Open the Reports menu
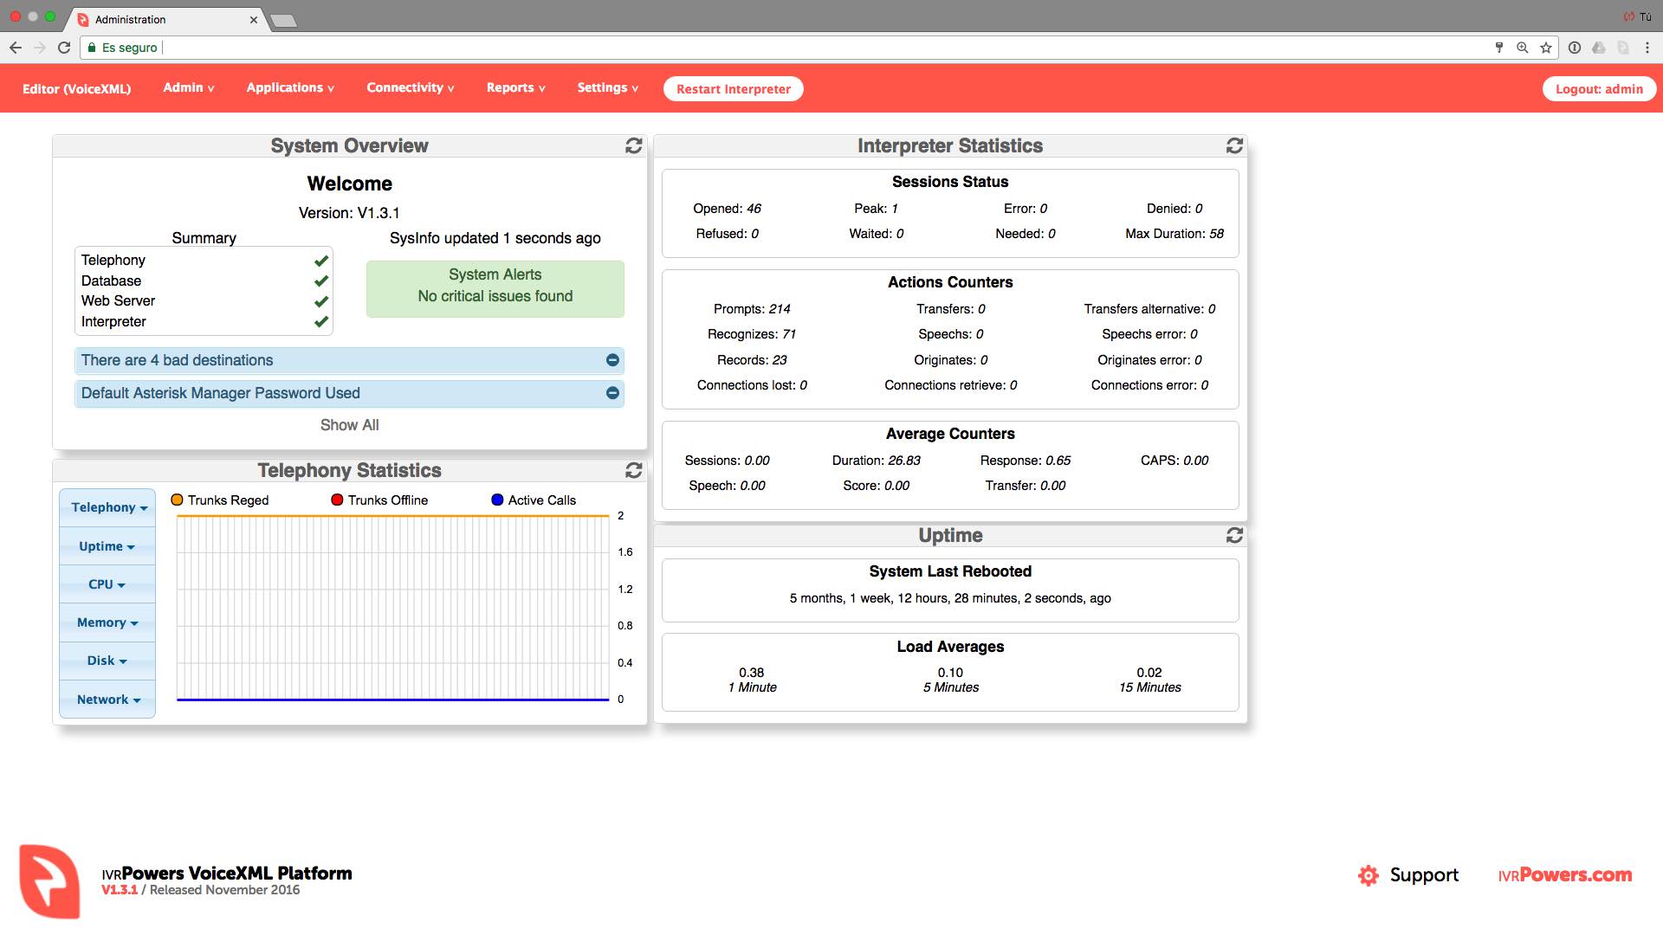Screen dimensions: 1663x935 tap(515, 87)
